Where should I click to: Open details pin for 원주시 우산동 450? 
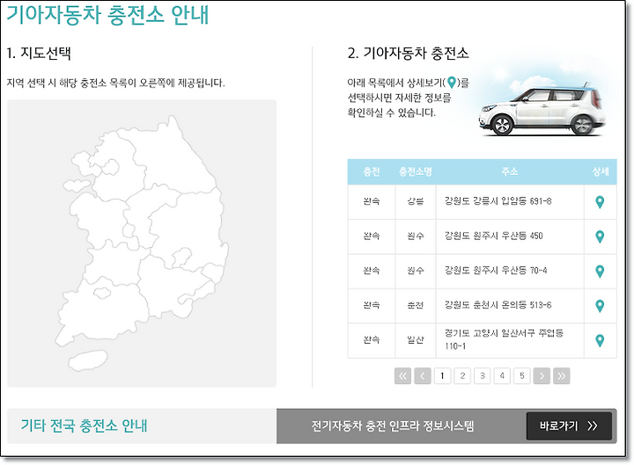[600, 236]
